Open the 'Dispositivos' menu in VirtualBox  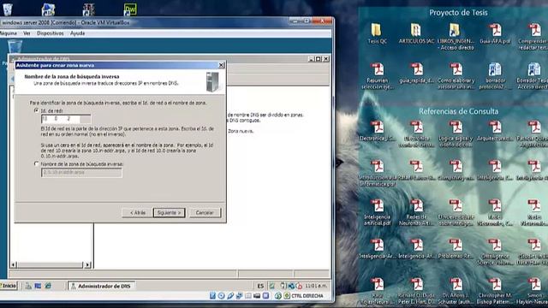point(51,33)
